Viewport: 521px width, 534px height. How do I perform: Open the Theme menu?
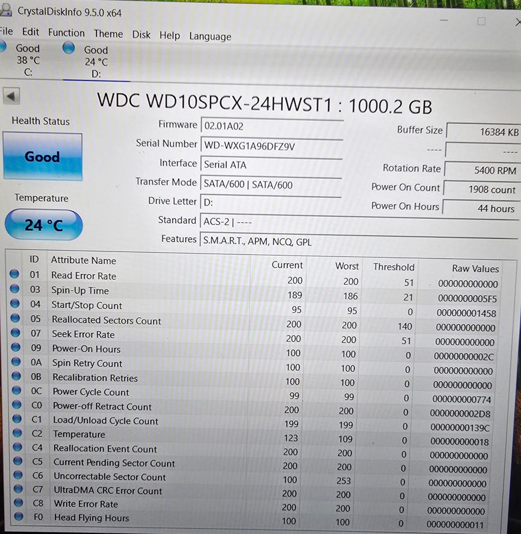coord(108,34)
